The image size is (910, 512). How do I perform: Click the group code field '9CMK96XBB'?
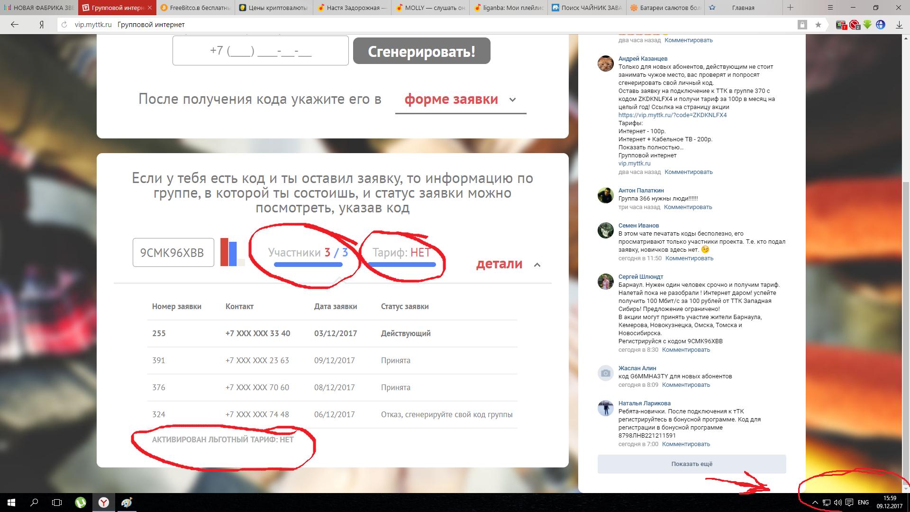[173, 253]
